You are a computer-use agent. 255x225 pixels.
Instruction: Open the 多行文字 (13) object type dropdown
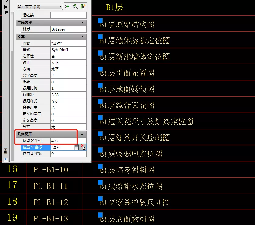(40, 6)
